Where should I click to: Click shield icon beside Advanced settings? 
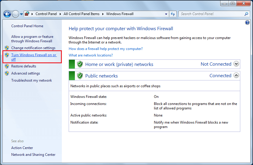click(7, 73)
